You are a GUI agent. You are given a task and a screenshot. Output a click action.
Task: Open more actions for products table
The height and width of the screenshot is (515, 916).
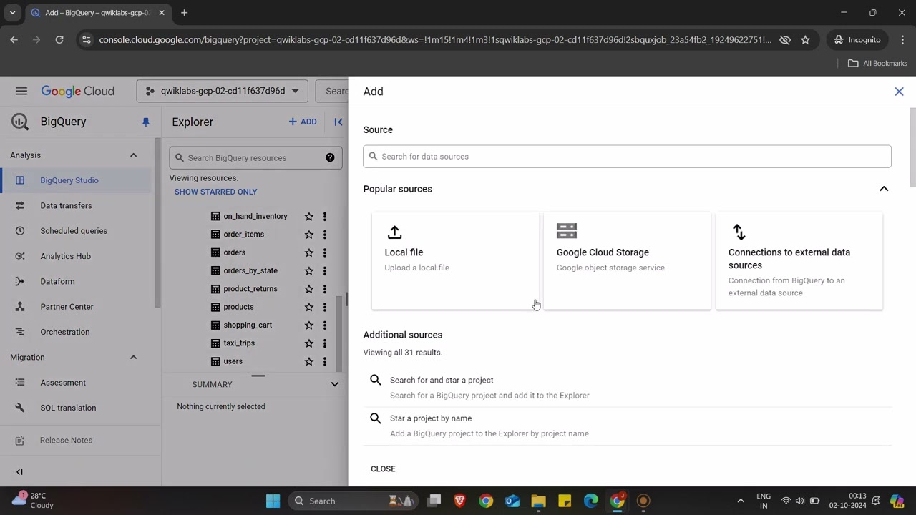(x=324, y=307)
